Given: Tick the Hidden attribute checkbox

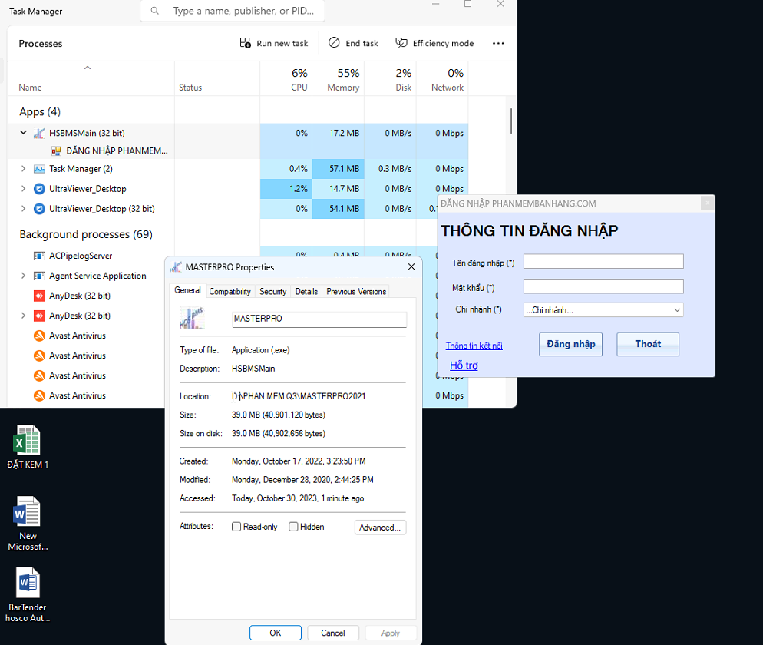Looking at the screenshot, I should pyautogui.click(x=293, y=527).
